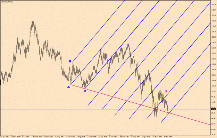This screenshot has width=217, height=138.
Task: Click the '6 Apr 2008' date label
Action: [146, 137]
